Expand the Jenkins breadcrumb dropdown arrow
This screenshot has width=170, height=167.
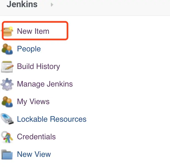[52, 5]
